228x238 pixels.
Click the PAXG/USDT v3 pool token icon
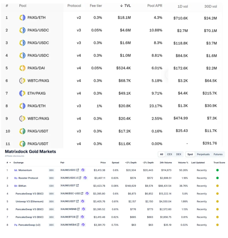pyautogui.click(x=22, y=131)
